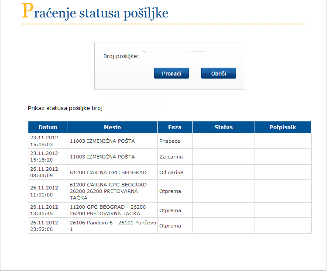Click the Datum column header
The height and width of the screenshot is (272, 333).
[x=48, y=127]
